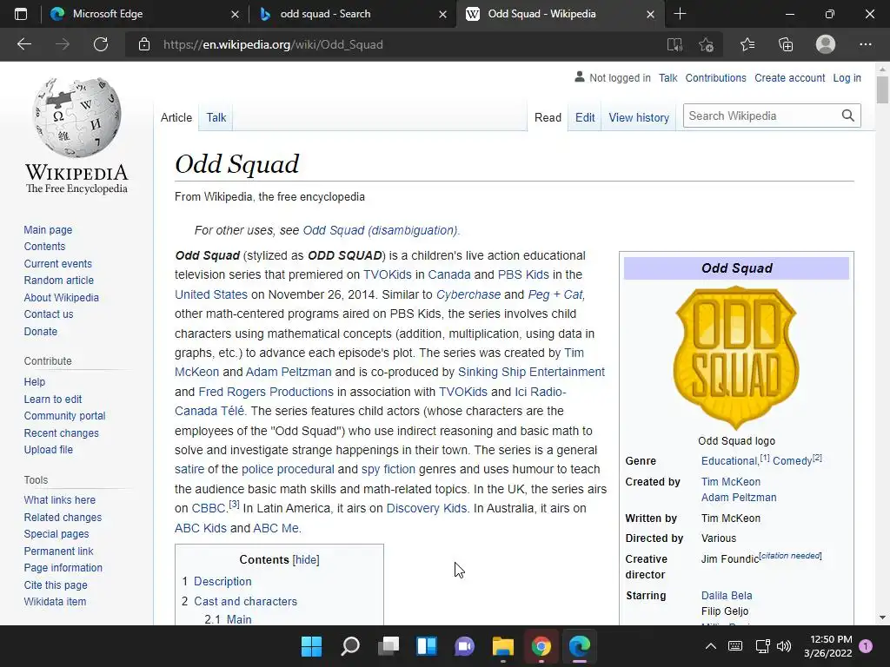Open Widgets from the taskbar

[x=426, y=646]
